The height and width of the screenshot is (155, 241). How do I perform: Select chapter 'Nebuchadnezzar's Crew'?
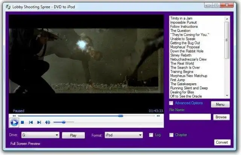coord(188,59)
